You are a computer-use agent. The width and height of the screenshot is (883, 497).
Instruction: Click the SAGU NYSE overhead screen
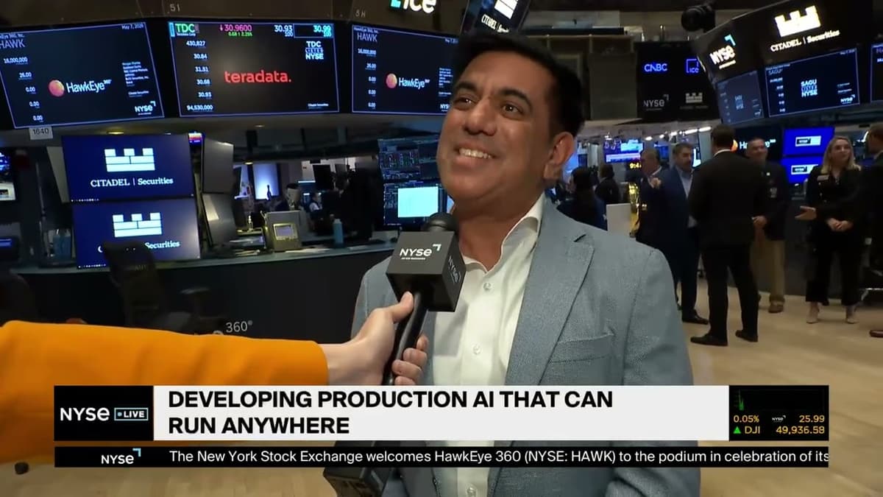pos(812,82)
